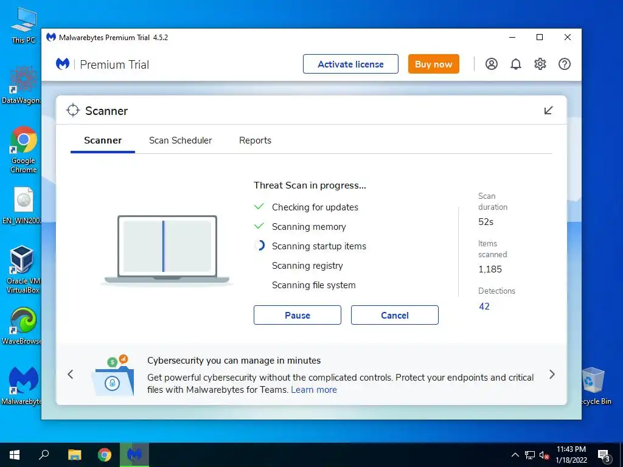Pause the threat scan

coord(297,315)
